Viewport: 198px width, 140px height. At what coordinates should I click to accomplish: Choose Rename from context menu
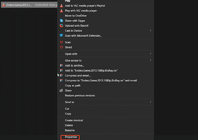click(x=70, y=130)
